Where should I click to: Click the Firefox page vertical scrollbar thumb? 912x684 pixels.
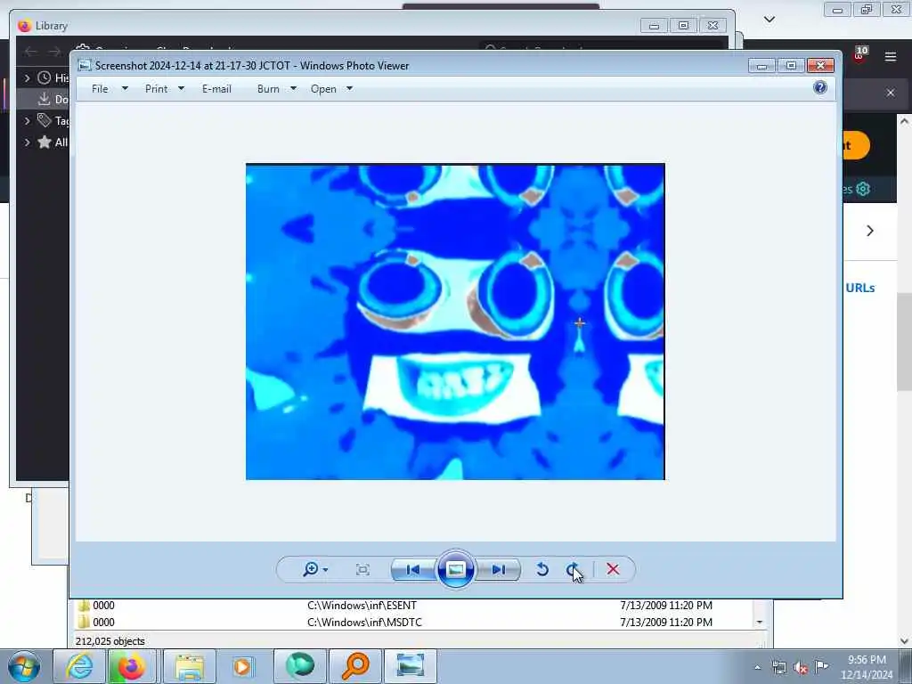coord(905,341)
